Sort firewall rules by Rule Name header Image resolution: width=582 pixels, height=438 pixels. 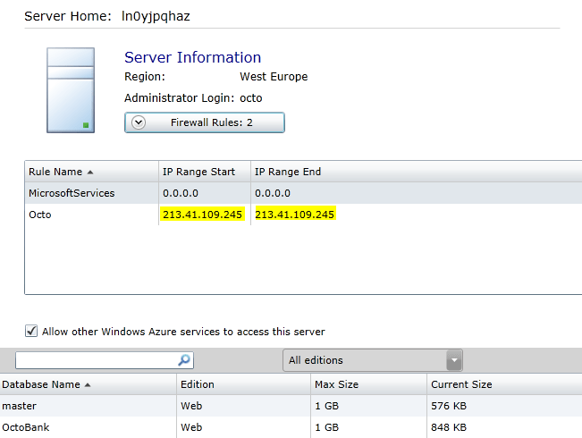(x=55, y=172)
